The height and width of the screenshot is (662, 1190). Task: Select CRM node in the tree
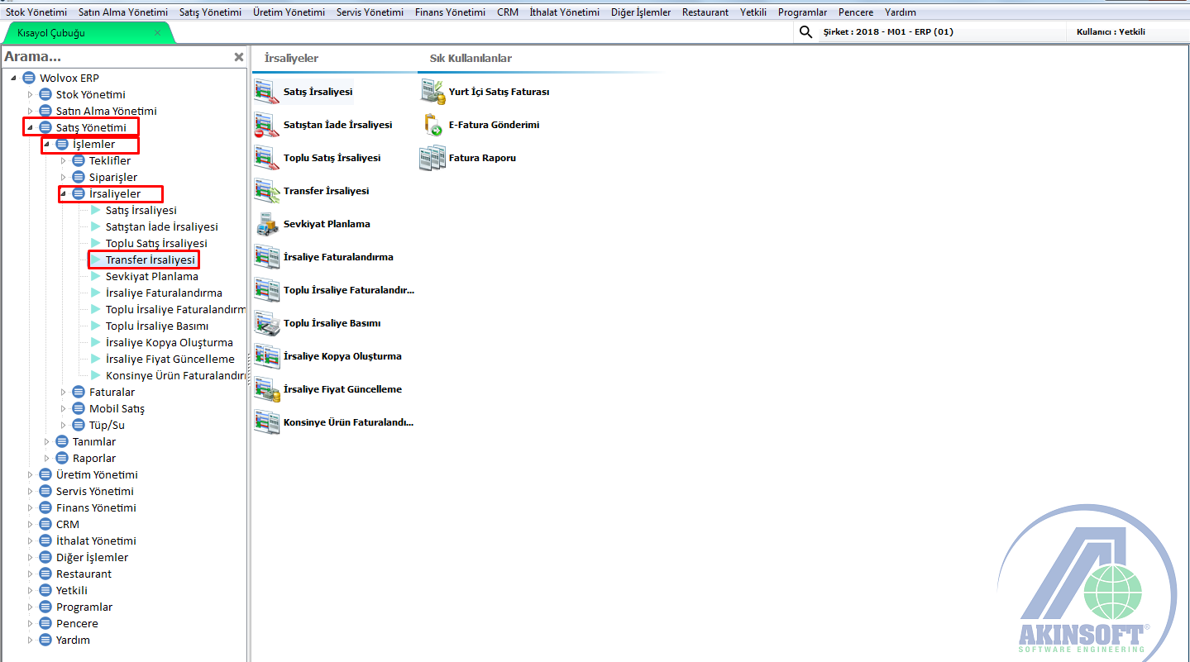pos(68,524)
